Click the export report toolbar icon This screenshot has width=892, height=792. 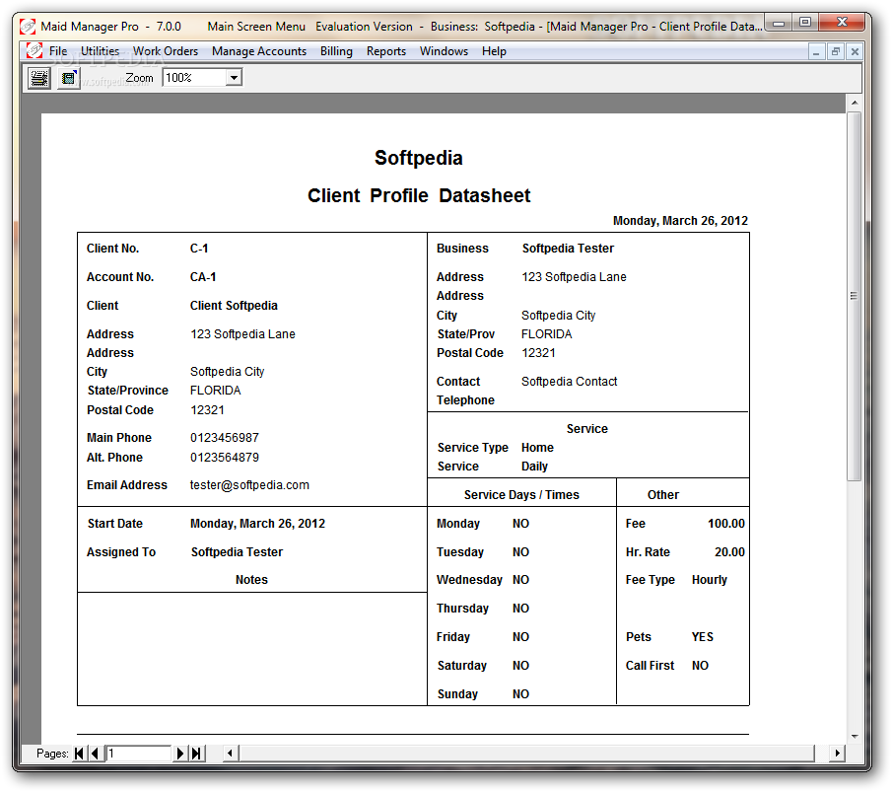coord(68,78)
